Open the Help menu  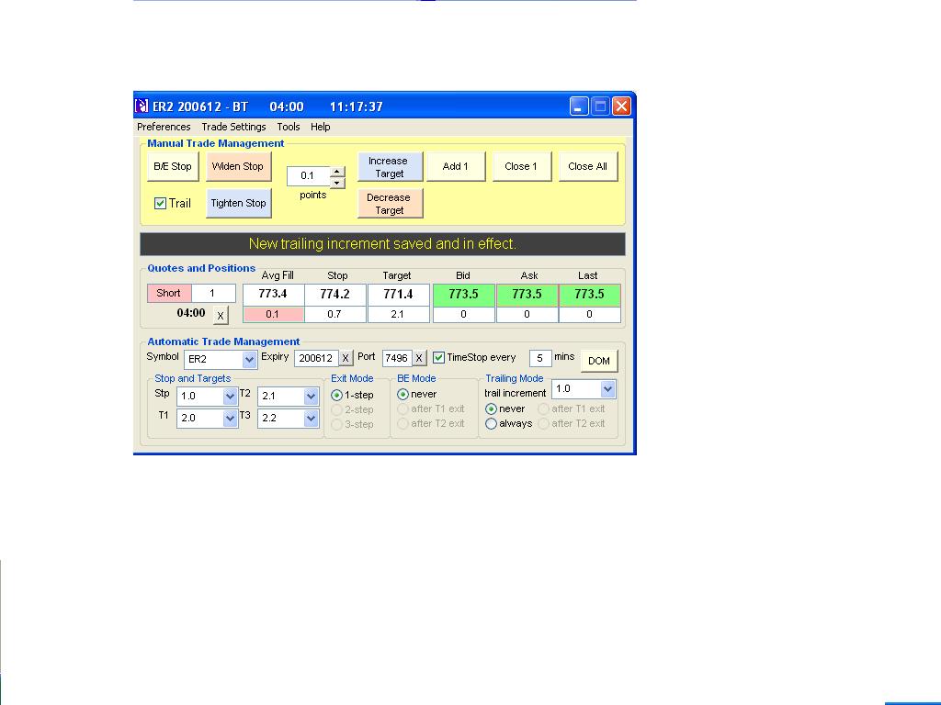321,127
